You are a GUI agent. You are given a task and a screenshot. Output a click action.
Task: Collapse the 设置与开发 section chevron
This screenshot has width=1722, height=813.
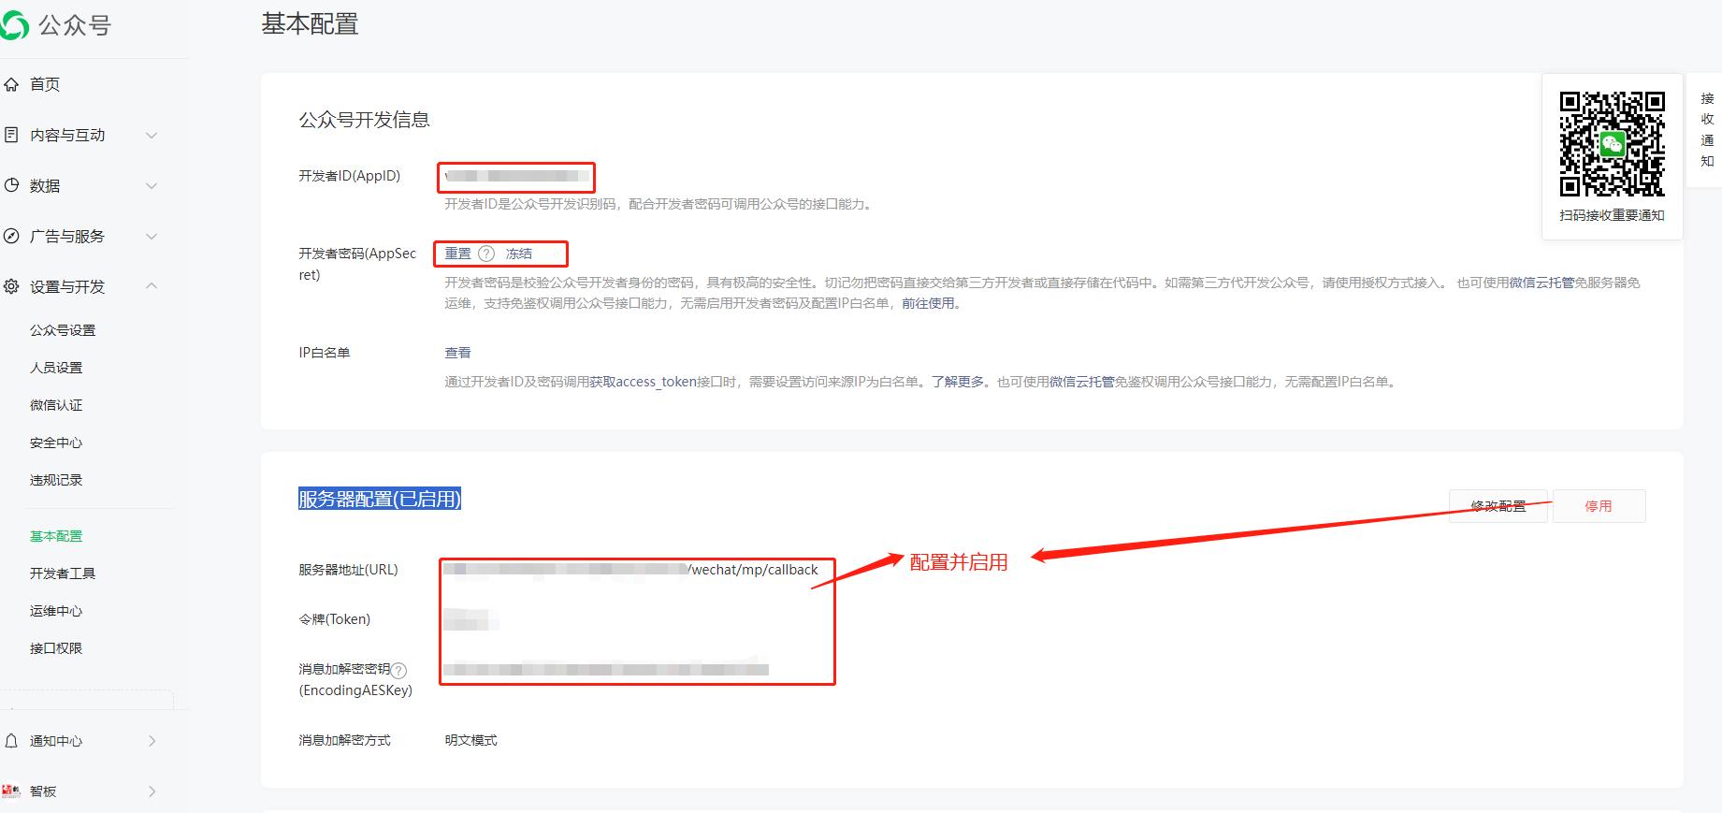tap(152, 286)
